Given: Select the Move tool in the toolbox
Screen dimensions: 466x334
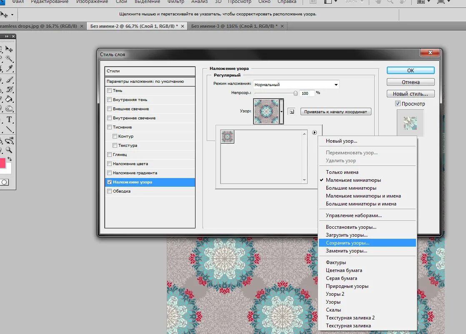Looking at the screenshot, I should [9, 49].
